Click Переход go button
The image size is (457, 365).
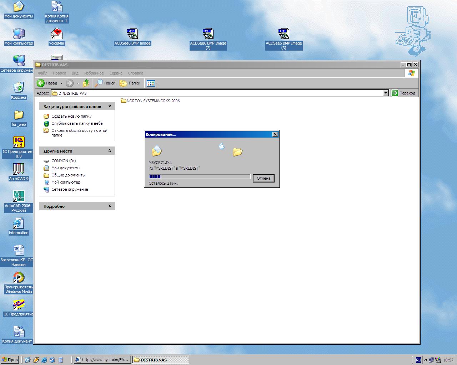click(x=403, y=93)
